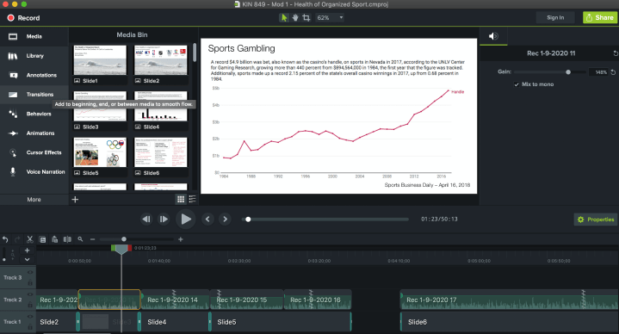
Task: Expand the track options chevron
Action: (27, 259)
